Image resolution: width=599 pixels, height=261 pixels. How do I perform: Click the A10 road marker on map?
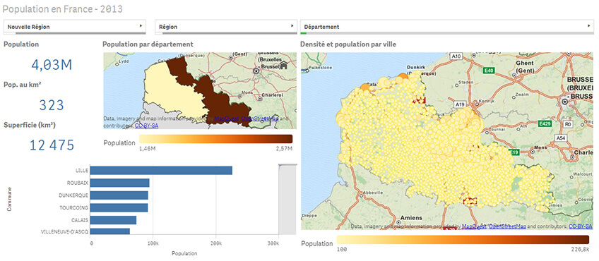click(x=456, y=56)
